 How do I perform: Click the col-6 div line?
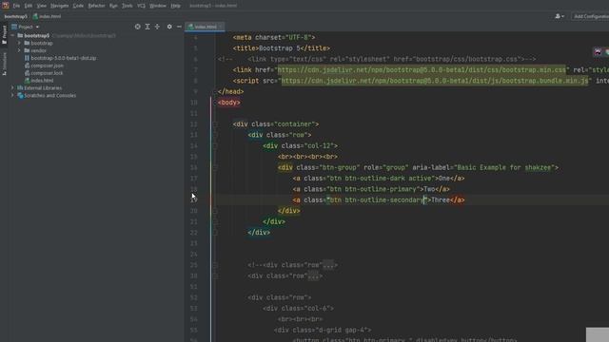[x=298, y=308]
